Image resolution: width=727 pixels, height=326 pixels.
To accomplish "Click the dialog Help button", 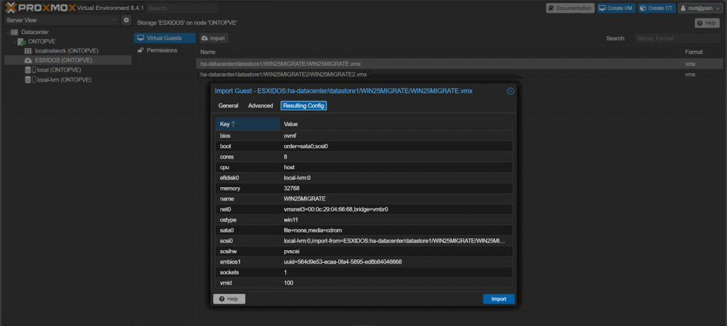I will click(229, 299).
